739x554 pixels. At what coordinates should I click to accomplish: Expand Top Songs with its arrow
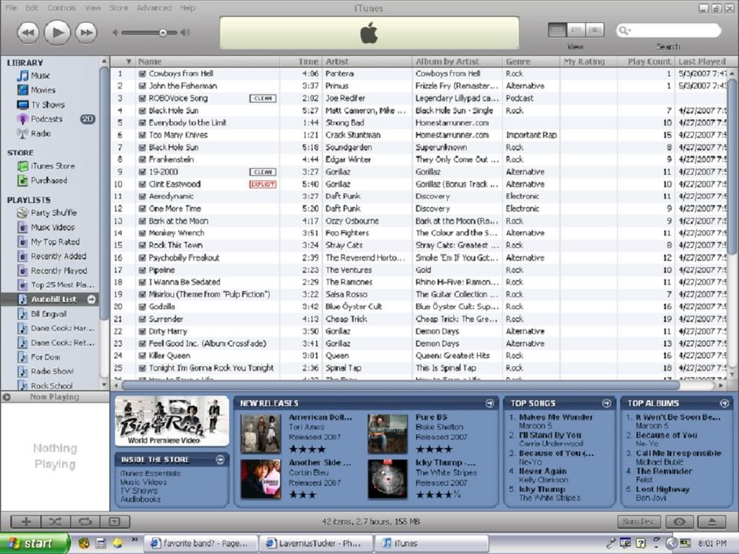[x=606, y=403]
